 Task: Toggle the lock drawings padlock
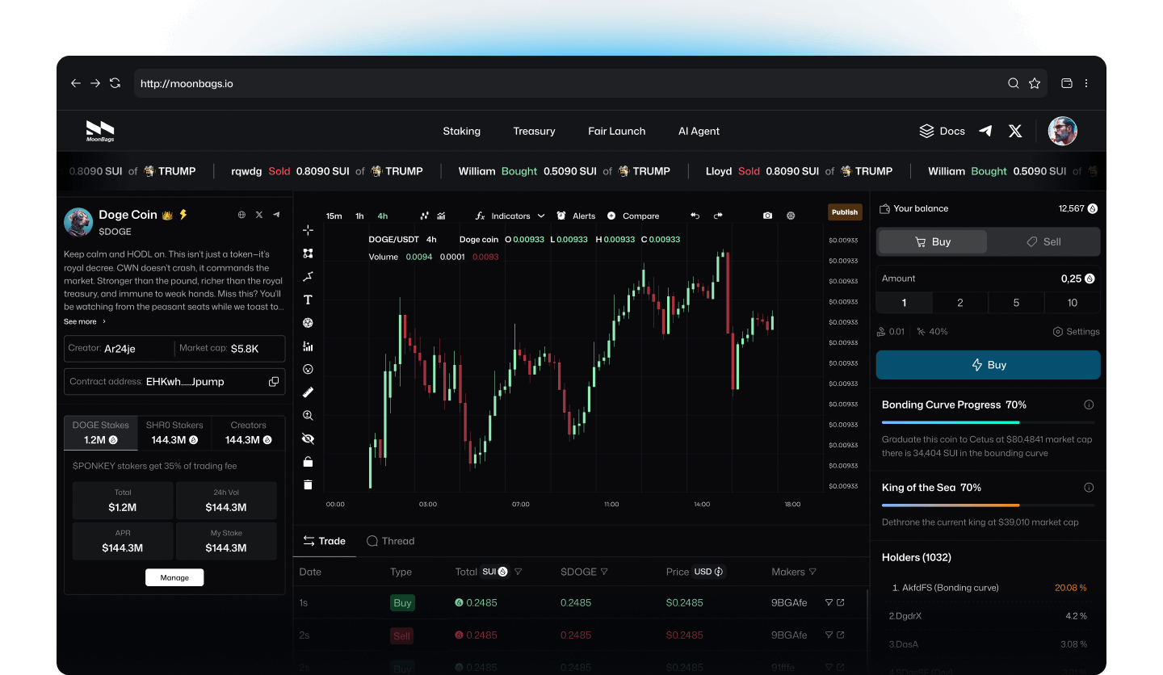[308, 462]
